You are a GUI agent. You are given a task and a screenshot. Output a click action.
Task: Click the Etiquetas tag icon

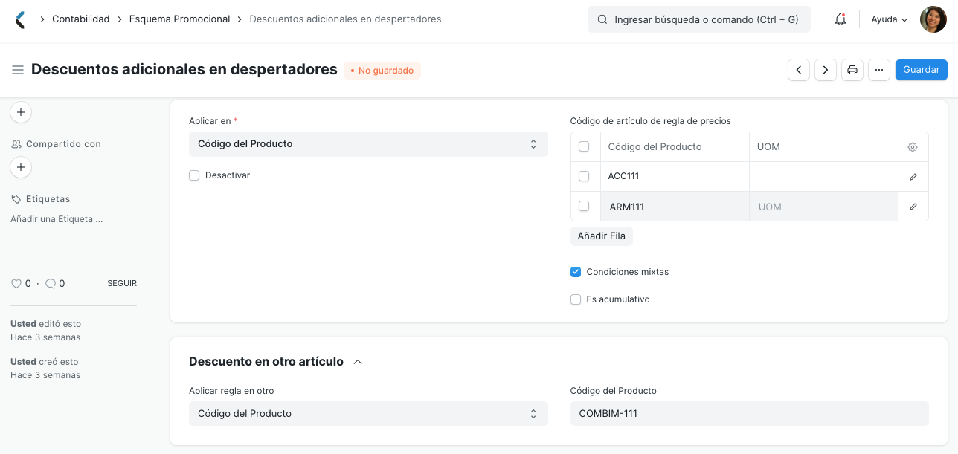(x=16, y=199)
